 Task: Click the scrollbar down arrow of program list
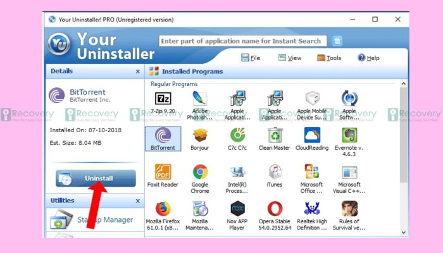pyautogui.click(x=404, y=232)
